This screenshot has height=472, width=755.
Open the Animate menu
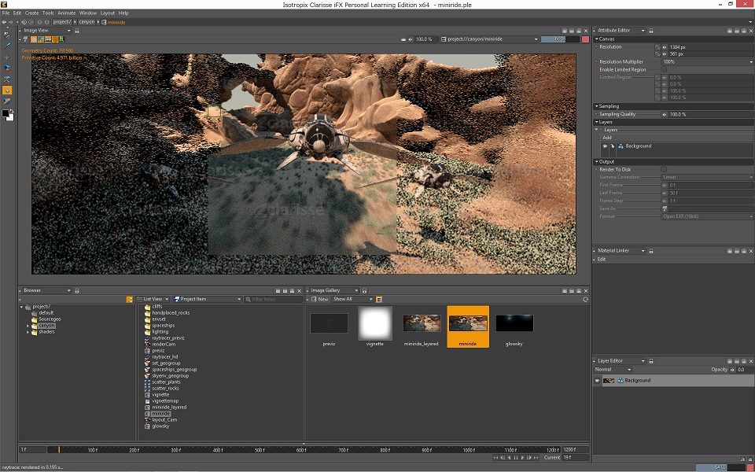66,13
